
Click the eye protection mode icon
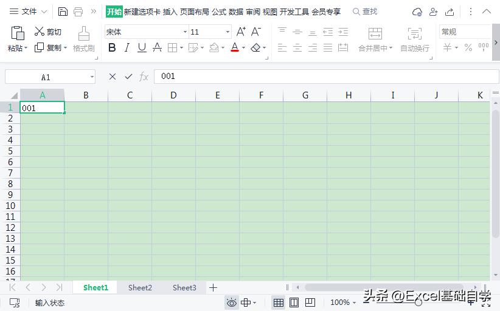coord(232,302)
